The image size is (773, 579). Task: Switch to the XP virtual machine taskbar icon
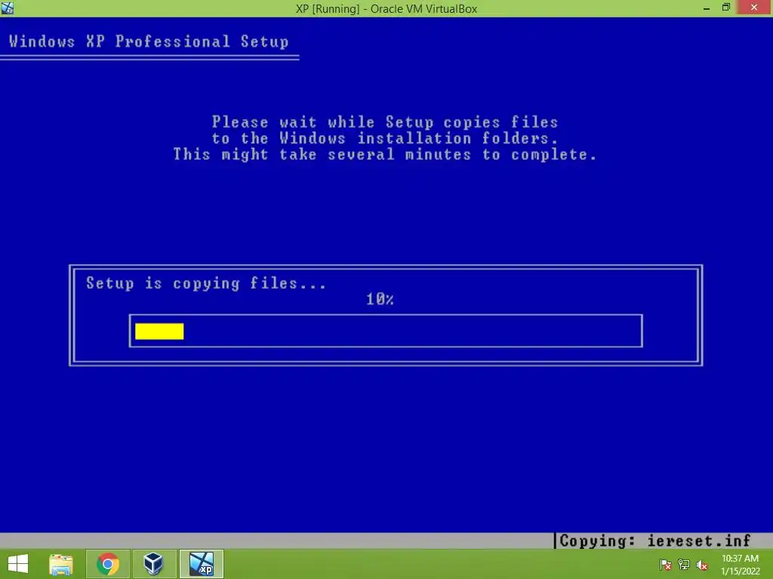pos(201,564)
